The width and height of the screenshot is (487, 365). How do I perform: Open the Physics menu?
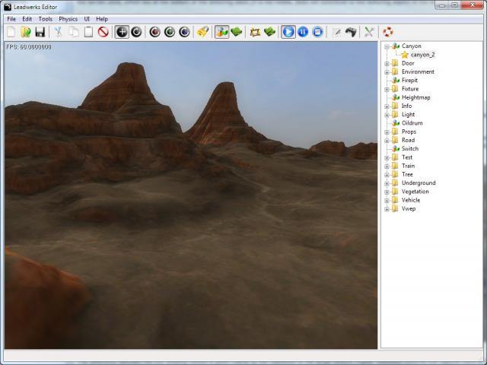coord(68,19)
